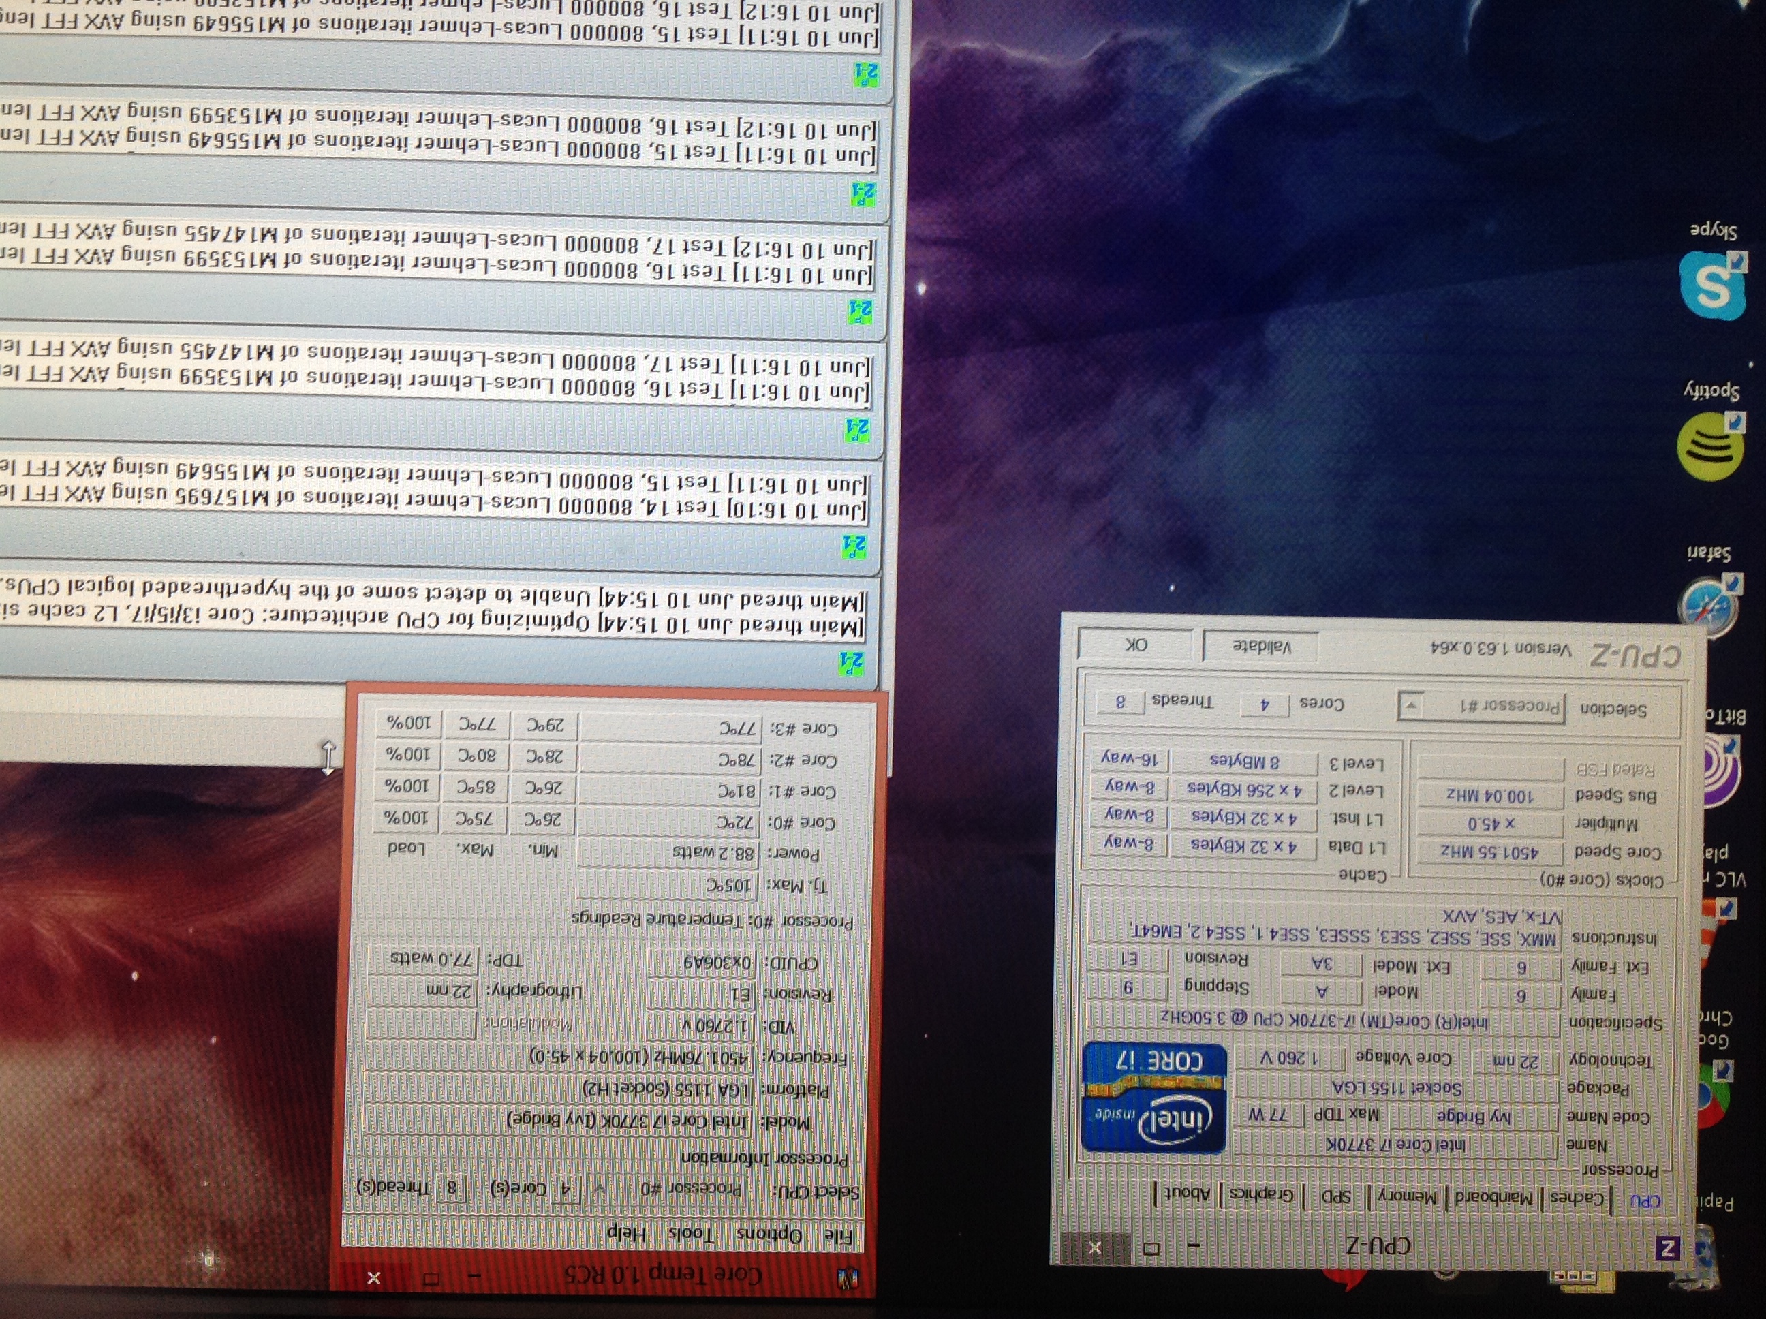Image resolution: width=1766 pixels, height=1319 pixels.
Task: Minimize the Core Temp window
Action: [x=474, y=1276]
